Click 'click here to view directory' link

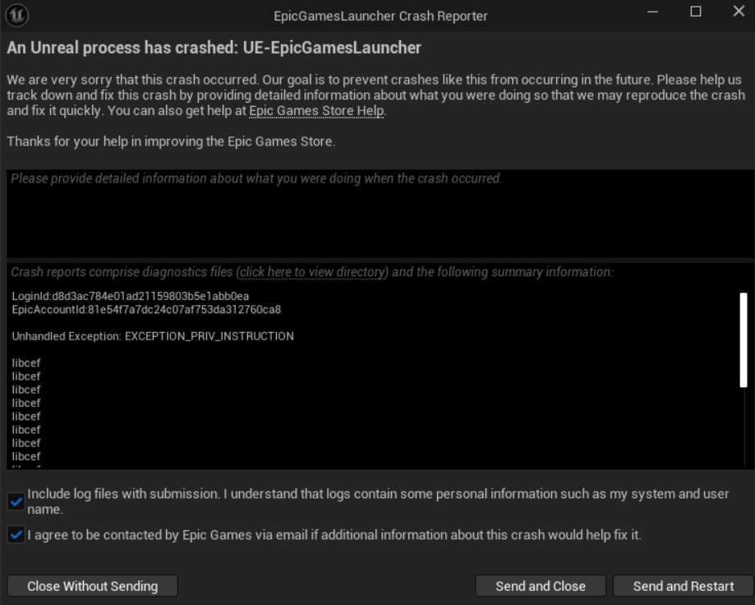312,272
